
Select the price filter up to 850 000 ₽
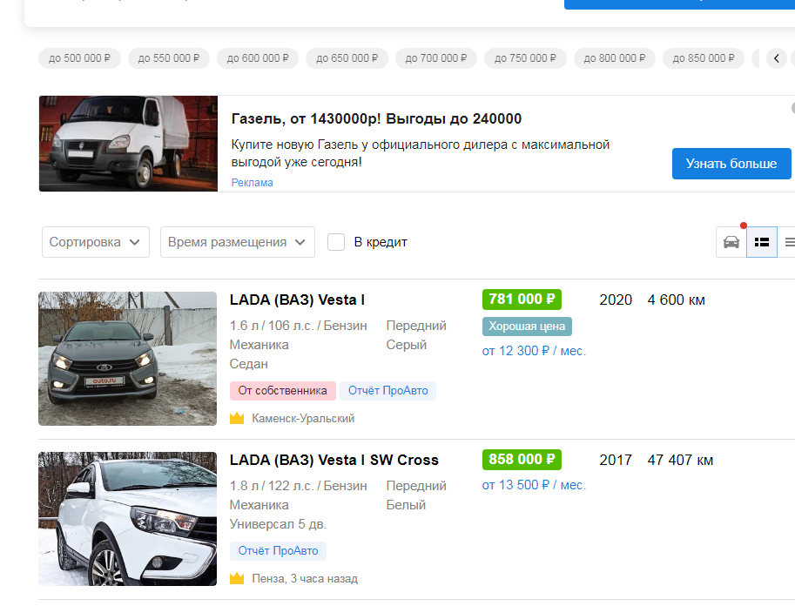[704, 58]
